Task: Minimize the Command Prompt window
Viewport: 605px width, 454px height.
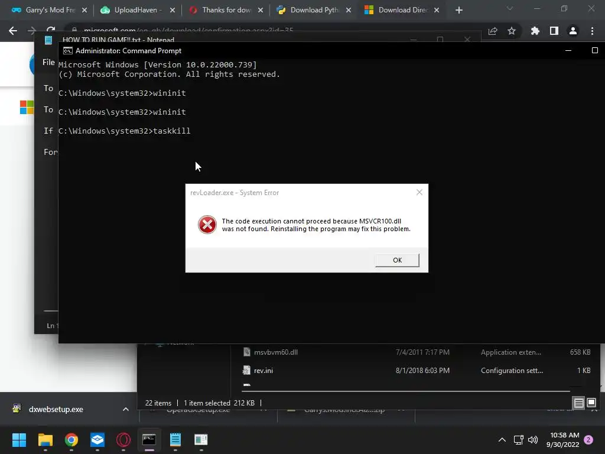Action: click(x=568, y=51)
